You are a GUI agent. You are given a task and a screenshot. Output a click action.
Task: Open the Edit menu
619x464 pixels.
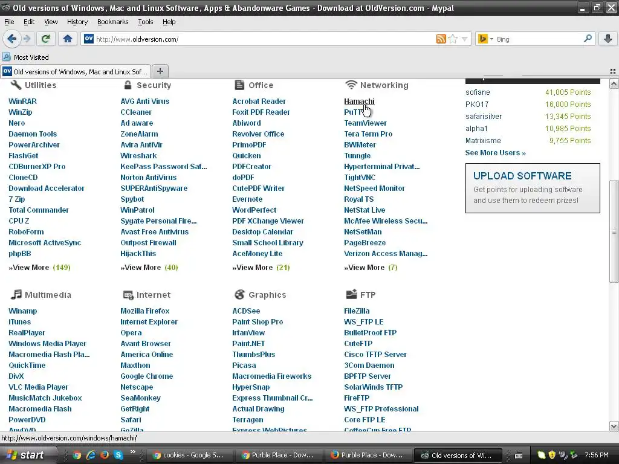(29, 22)
